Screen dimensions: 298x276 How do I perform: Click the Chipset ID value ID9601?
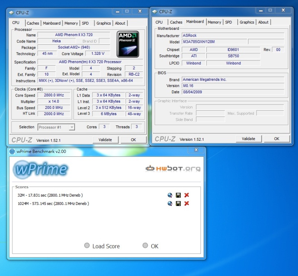coord(234,50)
